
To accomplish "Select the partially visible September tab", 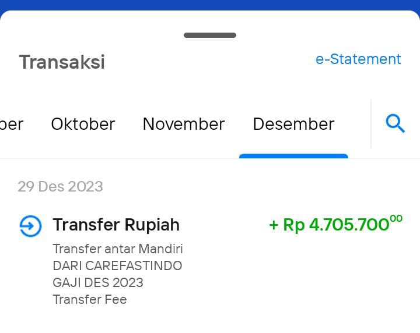I will 12,124.
